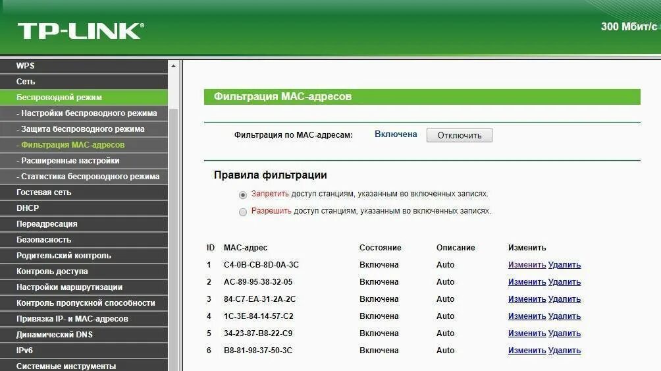661x371 pixels.
Task: Click the MAC-адрес column header
Action: tap(246, 248)
